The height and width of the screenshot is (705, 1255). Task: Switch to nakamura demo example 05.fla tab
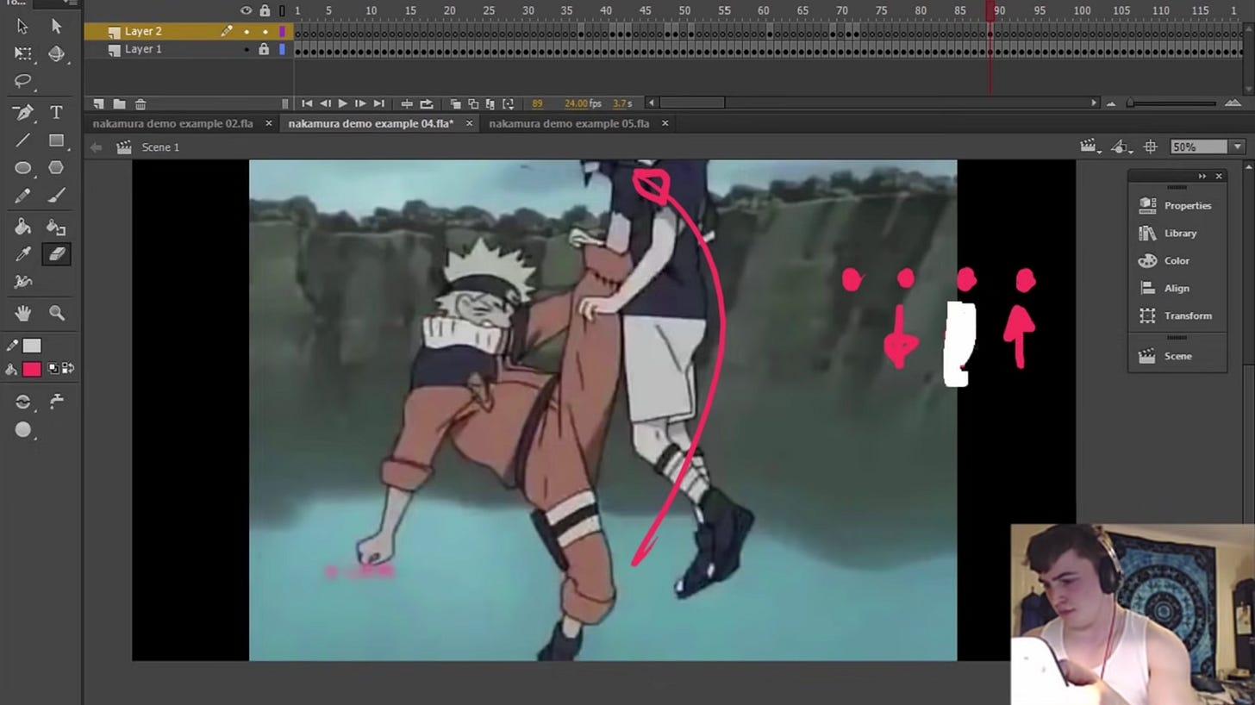pos(569,123)
